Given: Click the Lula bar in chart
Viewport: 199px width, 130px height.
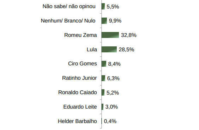Looking at the screenshot, I should coord(109,50).
